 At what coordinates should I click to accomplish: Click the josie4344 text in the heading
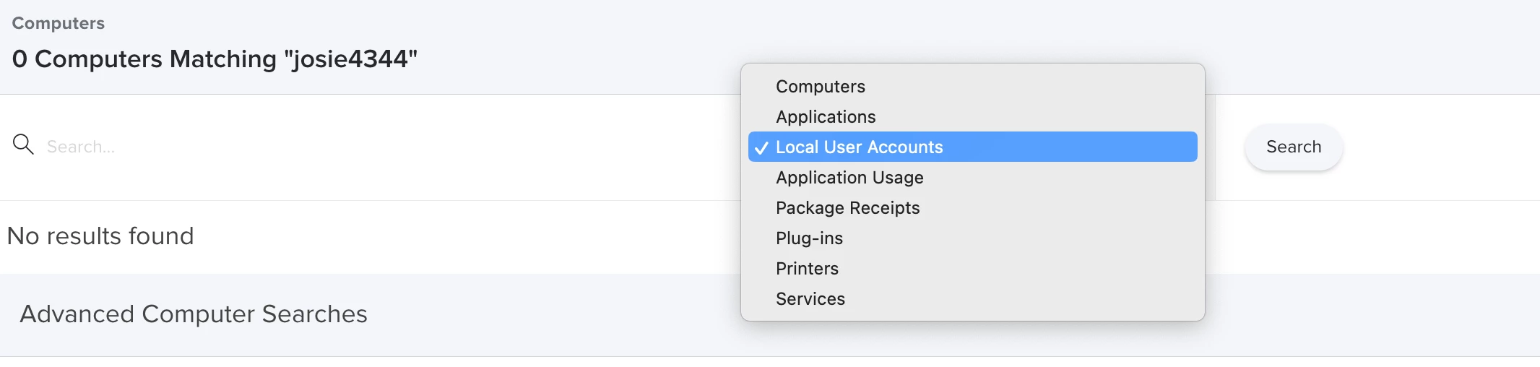tap(350, 59)
